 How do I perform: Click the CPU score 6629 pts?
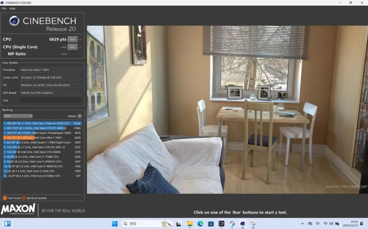point(58,39)
